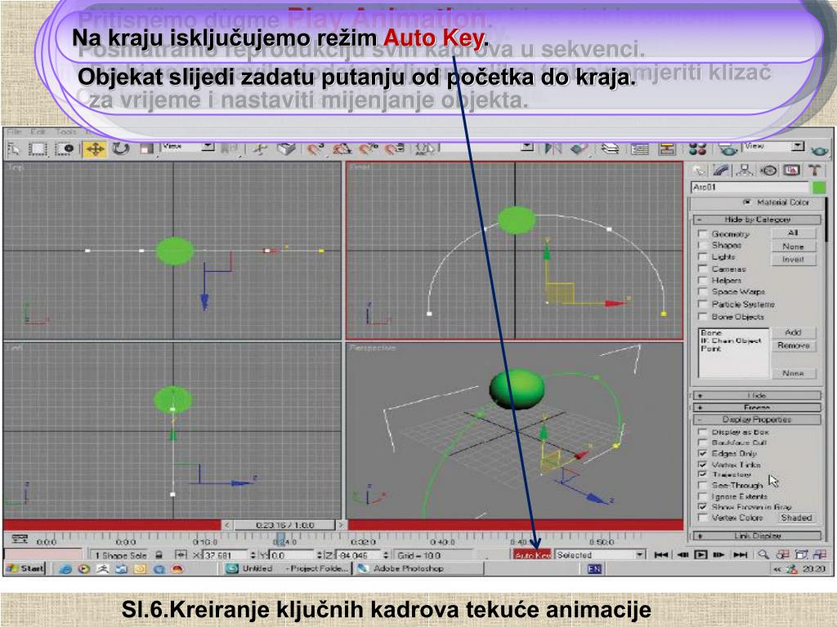Open the Render Scene teapot icon
This screenshot has width=837, height=627.
point(727,150)
